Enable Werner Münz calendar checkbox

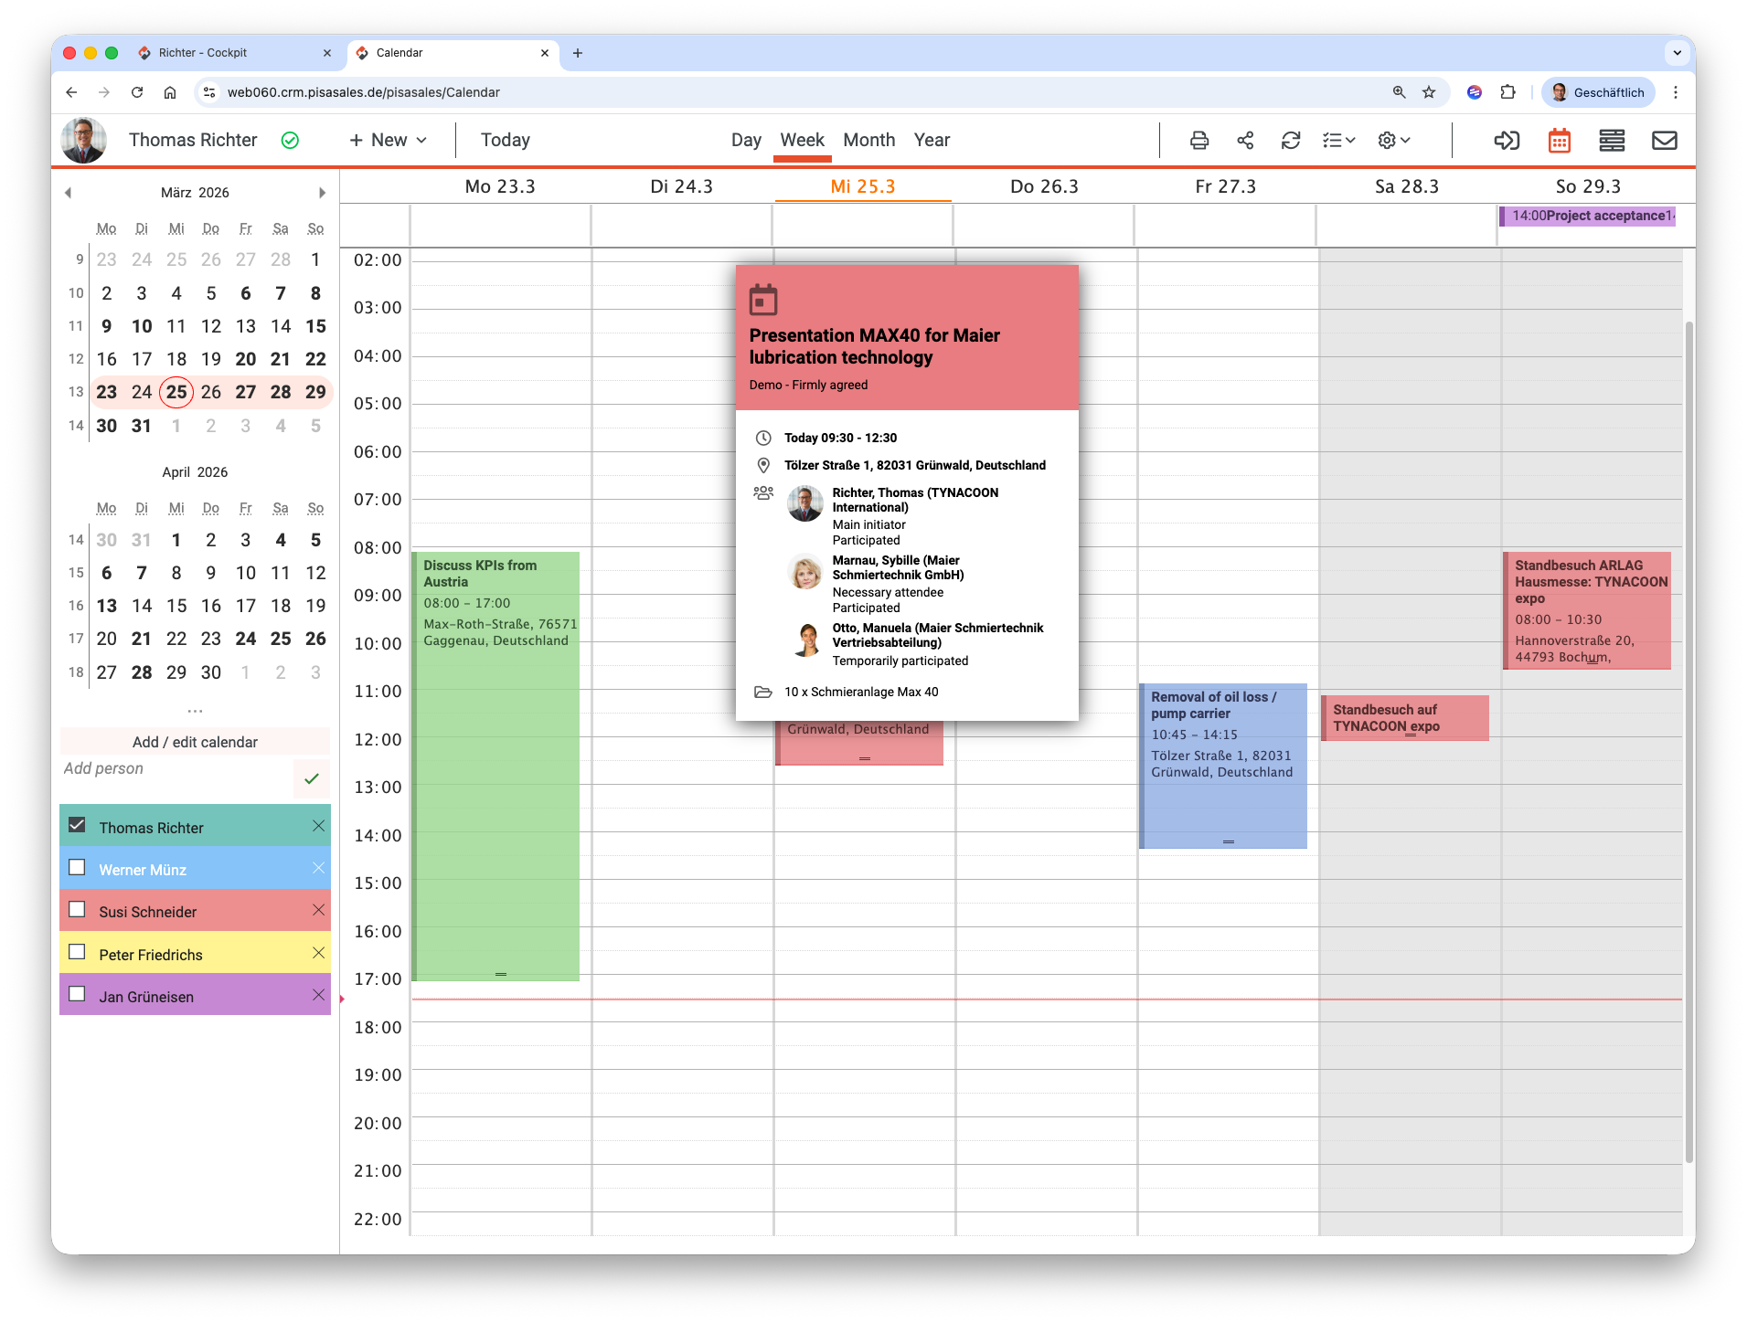pos(78,867)
